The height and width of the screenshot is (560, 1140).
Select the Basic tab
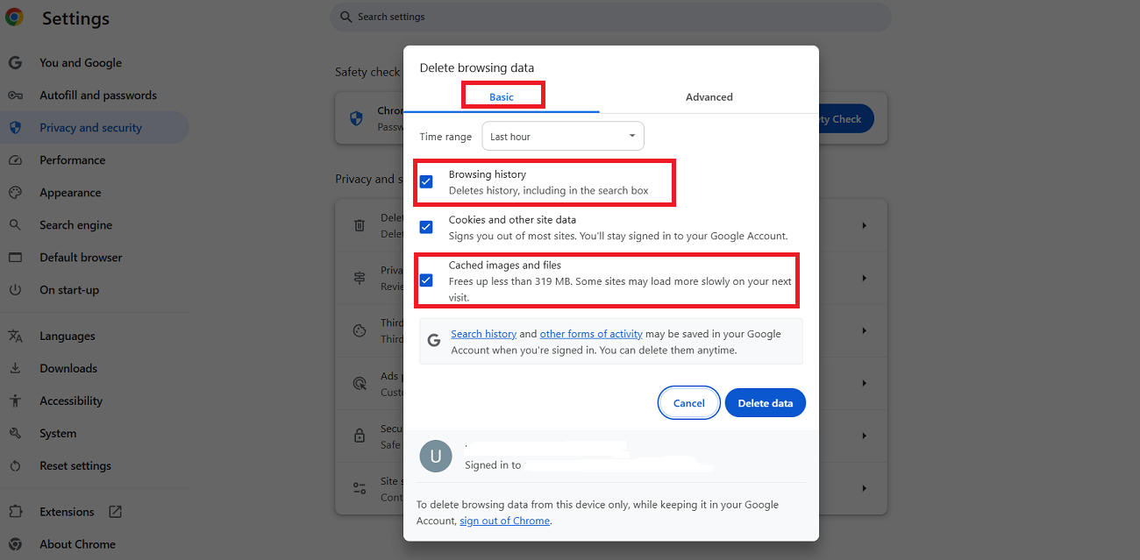502,96
